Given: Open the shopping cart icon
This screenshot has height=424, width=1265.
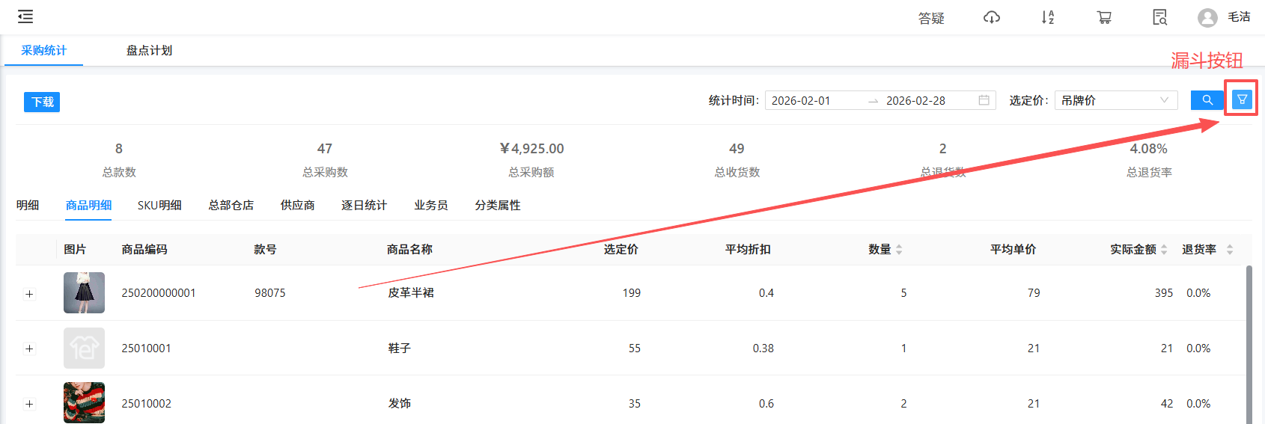Looking at the screenshot, I should (x=1104, y=17).
